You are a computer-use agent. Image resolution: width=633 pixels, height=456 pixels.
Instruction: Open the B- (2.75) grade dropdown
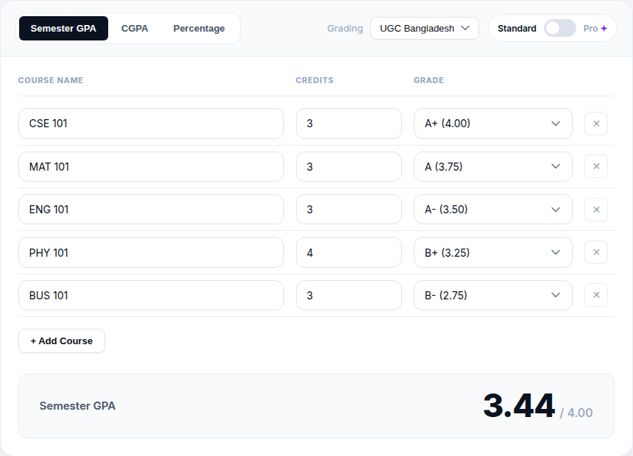click(x=492, y=296)
